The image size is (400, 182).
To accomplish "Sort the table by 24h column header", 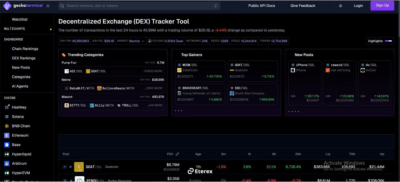I will (298, 154).
